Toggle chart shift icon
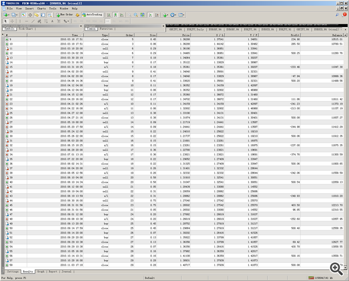The height and width of the screenshot is (281, 349). pyautogui.click(x=157, y=15)
